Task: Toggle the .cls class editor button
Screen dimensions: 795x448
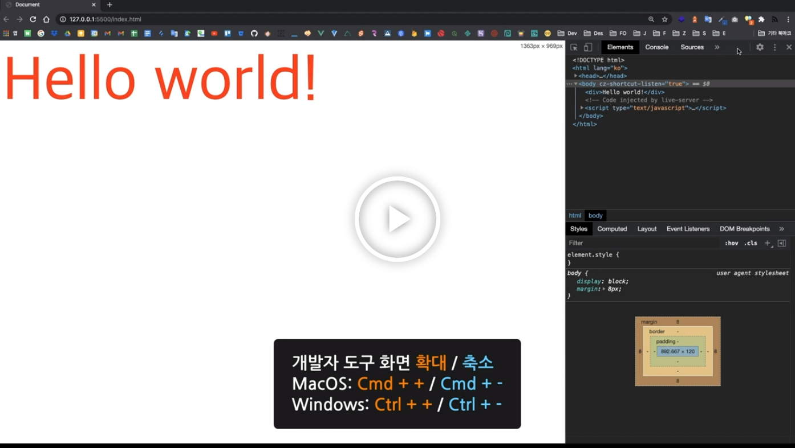Action: click(751, 243)
